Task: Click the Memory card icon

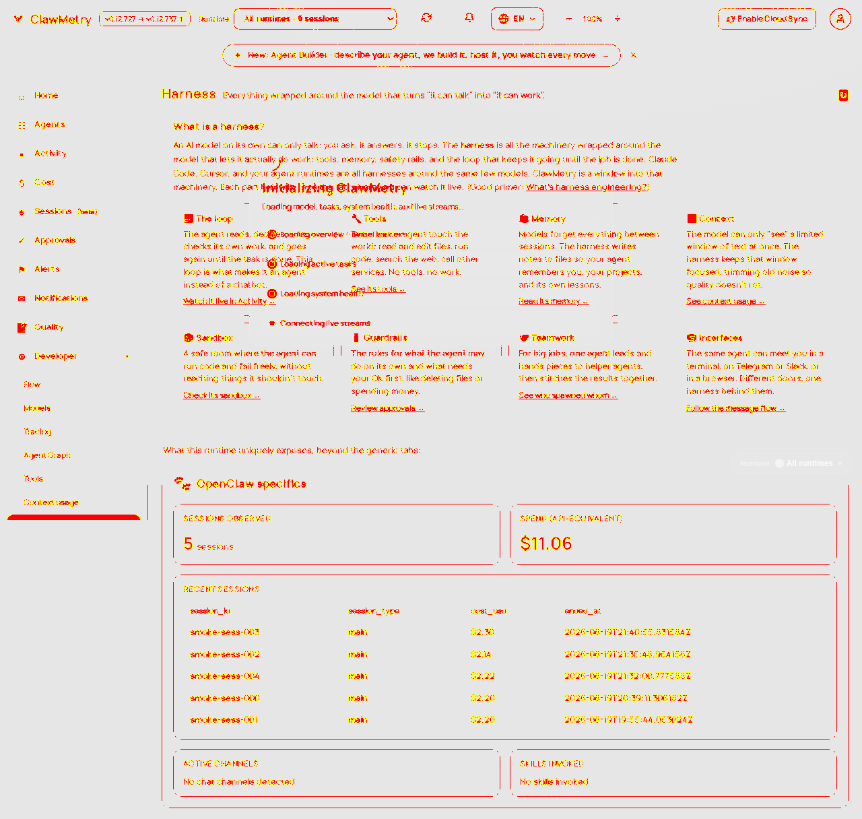Action: click(524, 219)
